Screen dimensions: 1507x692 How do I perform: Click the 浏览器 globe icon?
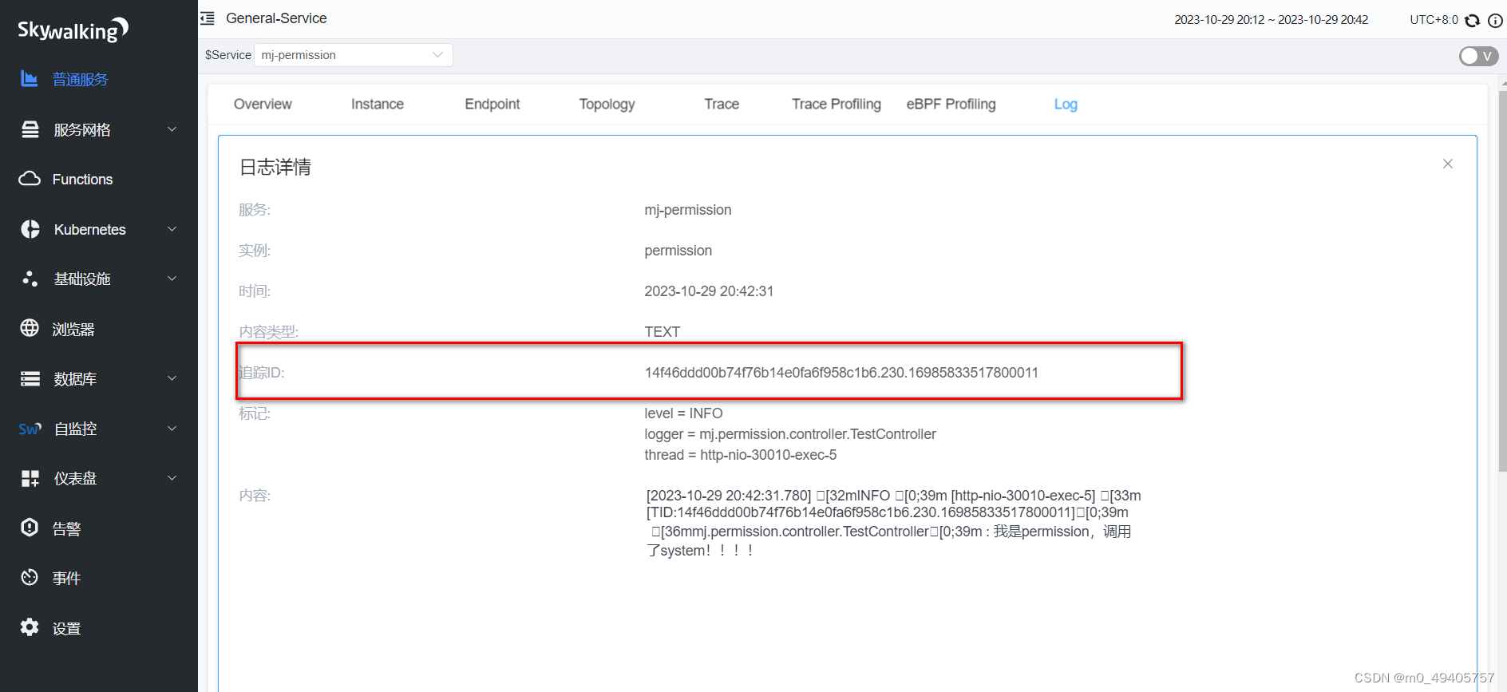(30, 328)
